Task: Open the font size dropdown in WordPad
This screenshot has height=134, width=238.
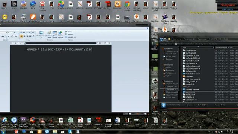Action: [x=12, y=33]
